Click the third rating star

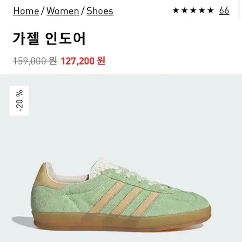point(193,10)
